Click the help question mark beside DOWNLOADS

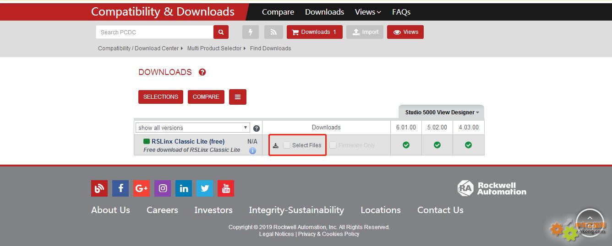click(x=202, y=72)
